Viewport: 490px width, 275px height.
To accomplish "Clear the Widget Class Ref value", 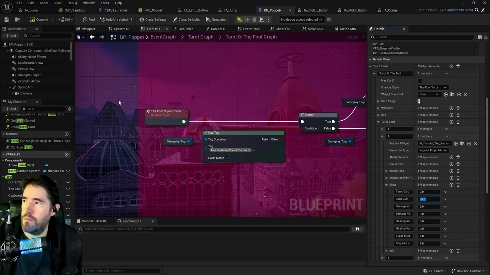I will 465,94.
